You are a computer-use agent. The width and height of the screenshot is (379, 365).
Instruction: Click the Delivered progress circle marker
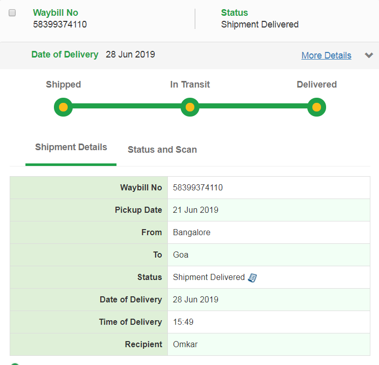point(316,107)
